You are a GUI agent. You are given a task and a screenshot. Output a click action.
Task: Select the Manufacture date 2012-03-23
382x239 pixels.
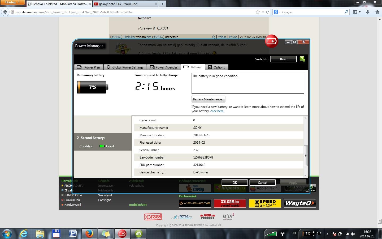[x=201, y=135]
